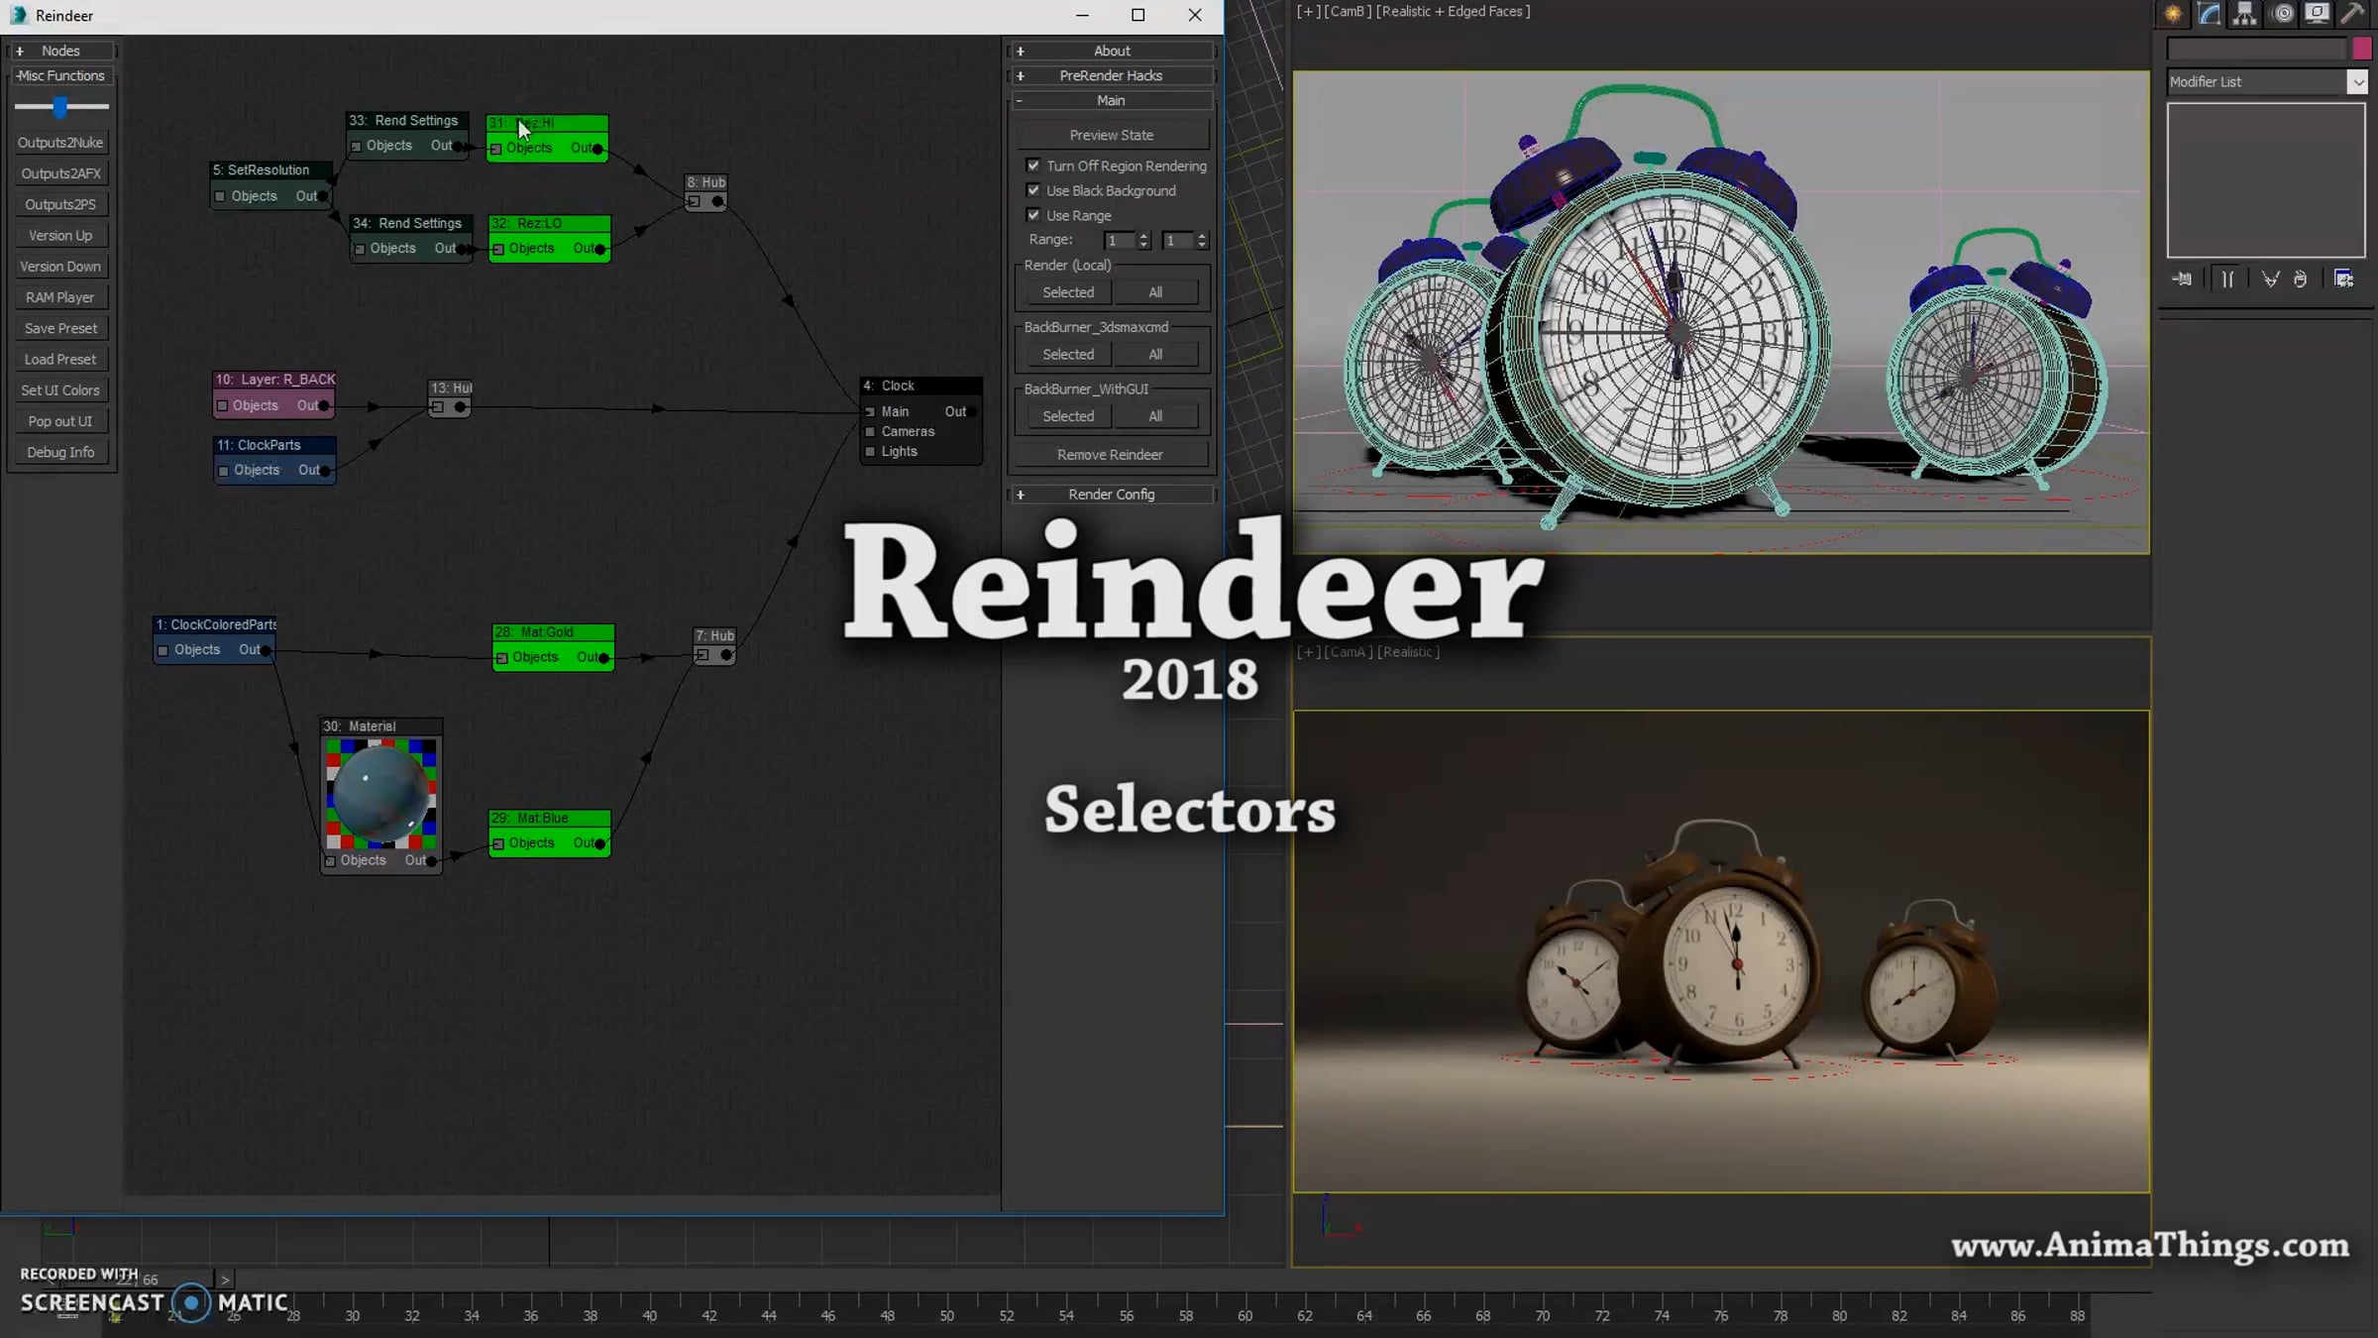2378x1338 pixels.
Task: Toggle Use Black Background checkbox
Action: click(1033, 190)
